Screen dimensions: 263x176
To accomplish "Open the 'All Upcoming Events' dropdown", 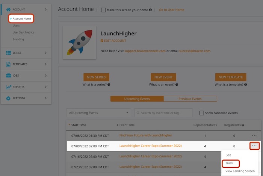I will (x=98, y=113).
